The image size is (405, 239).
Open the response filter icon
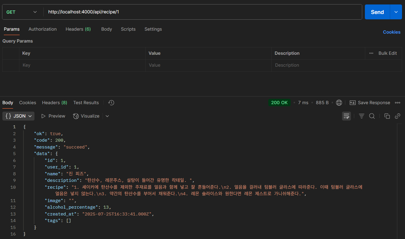[362, 116]
